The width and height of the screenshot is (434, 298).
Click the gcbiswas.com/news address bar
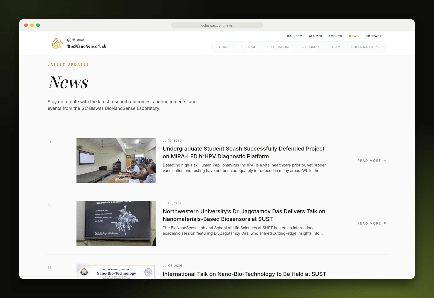[x=217, y=25]
